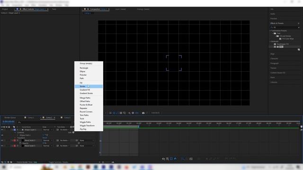Pick Polystar in the Add menu

[89, 75]
